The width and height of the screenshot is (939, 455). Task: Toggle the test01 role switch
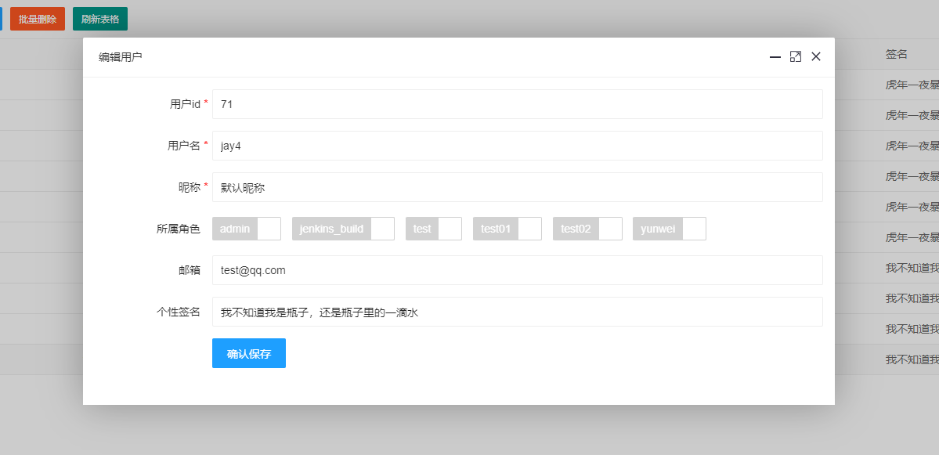532,229
